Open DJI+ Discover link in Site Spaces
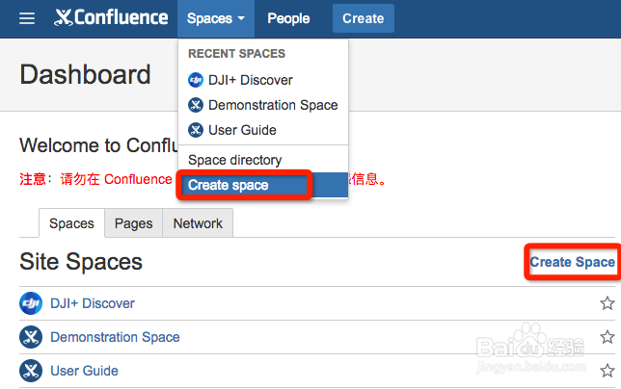Image resolution: width=621 pixels, height=389 pixels. tap(93, 303)
